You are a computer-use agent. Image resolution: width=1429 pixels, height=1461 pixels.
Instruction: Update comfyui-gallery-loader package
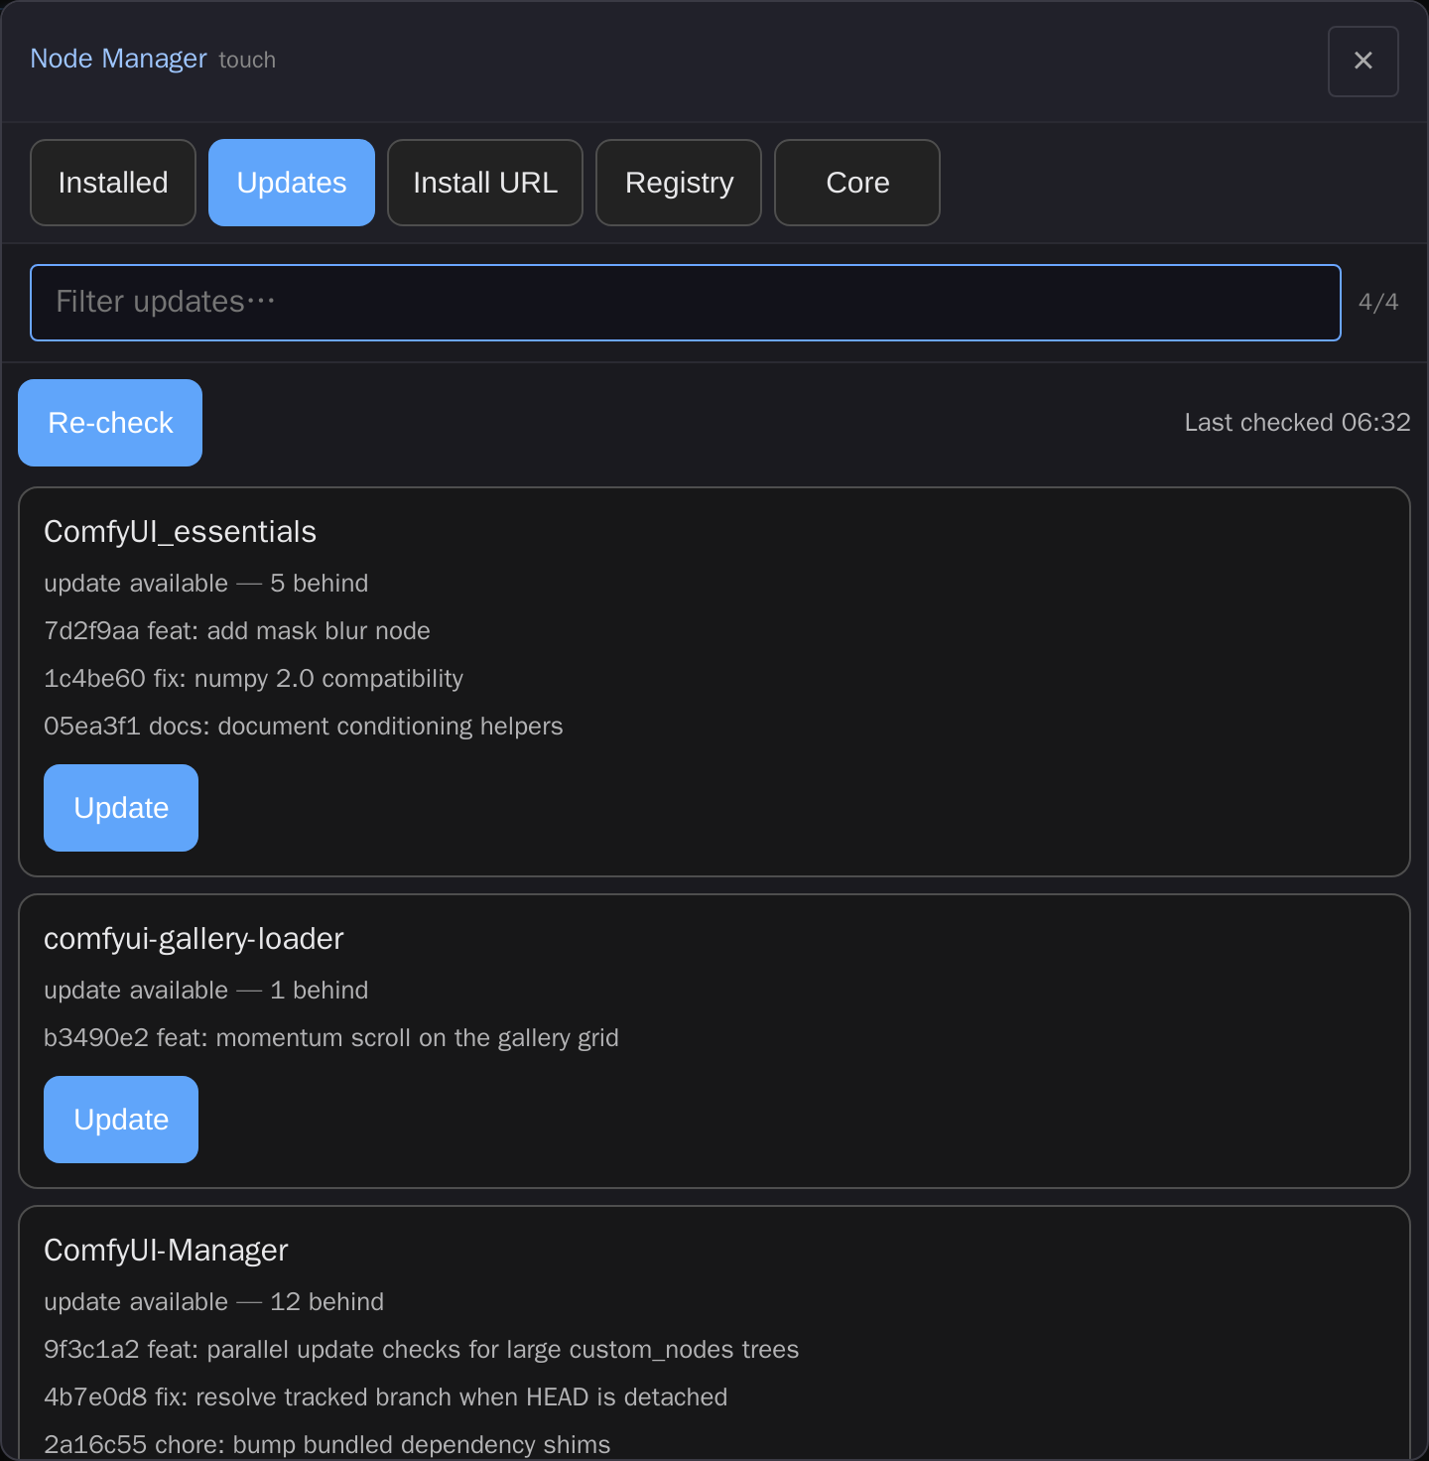[121, 1120]
